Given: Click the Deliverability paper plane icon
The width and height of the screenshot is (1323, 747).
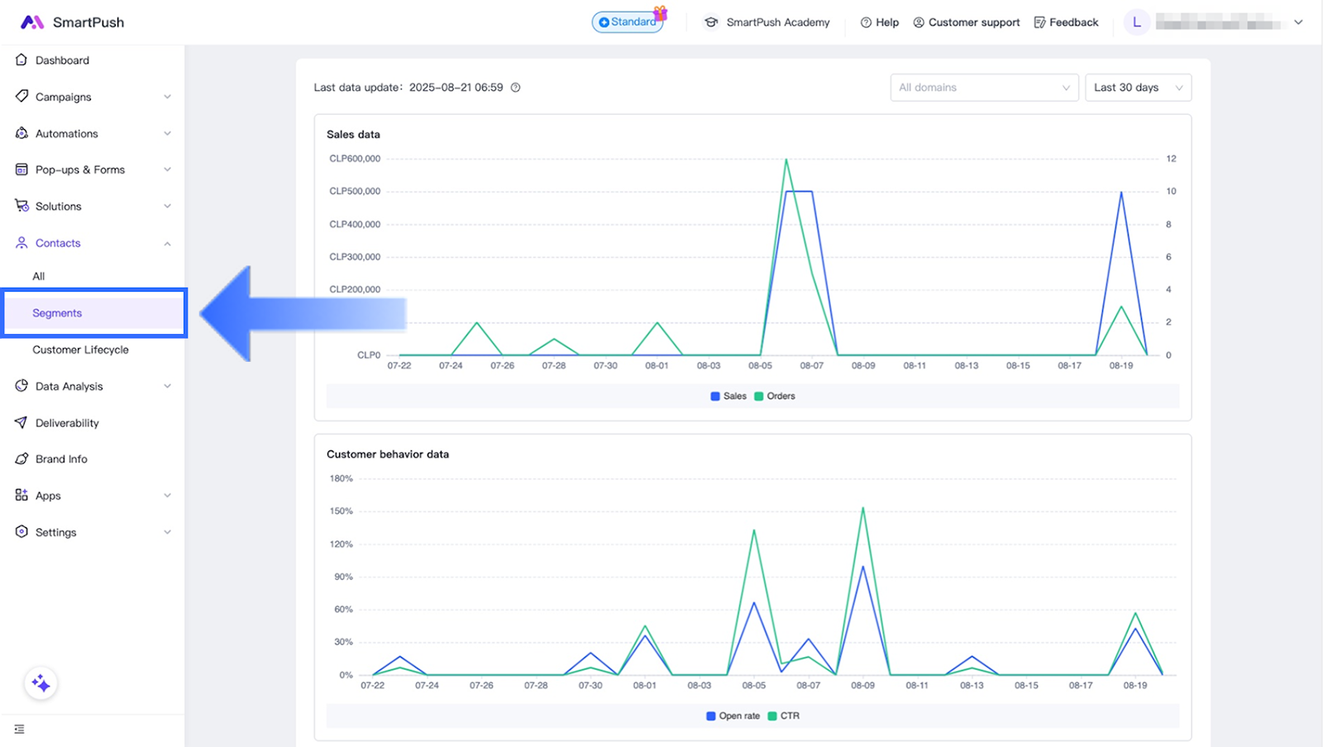Looking at the screenshot, I should 21,422.
